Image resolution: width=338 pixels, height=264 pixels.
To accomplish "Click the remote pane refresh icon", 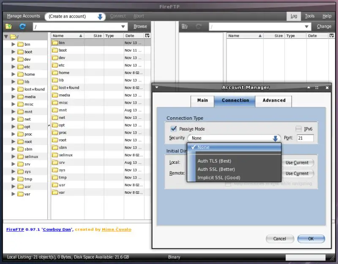I will (199, 27).
